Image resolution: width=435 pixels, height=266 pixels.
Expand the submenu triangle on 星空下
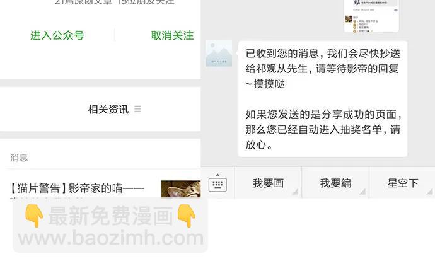430,192
